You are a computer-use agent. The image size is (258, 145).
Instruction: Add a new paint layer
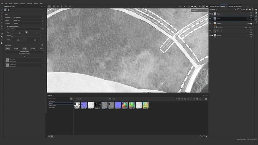click(x=241, y=10)
